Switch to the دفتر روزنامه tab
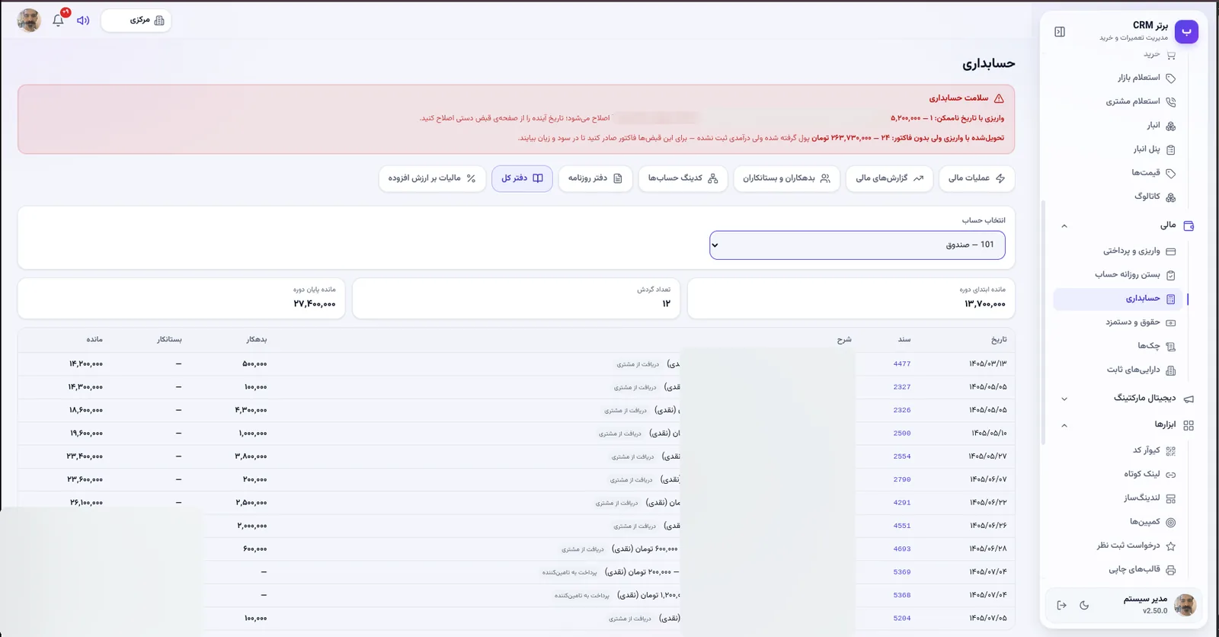Screen dimensions: 1219x637 (x=595, y=178)
